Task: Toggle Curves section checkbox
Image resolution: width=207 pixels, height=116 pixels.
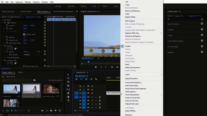Action: coord(202,35)
